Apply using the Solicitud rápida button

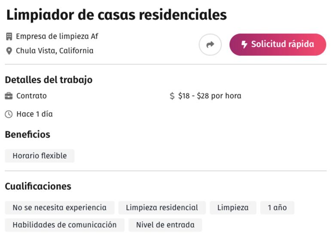click(277, 45)
